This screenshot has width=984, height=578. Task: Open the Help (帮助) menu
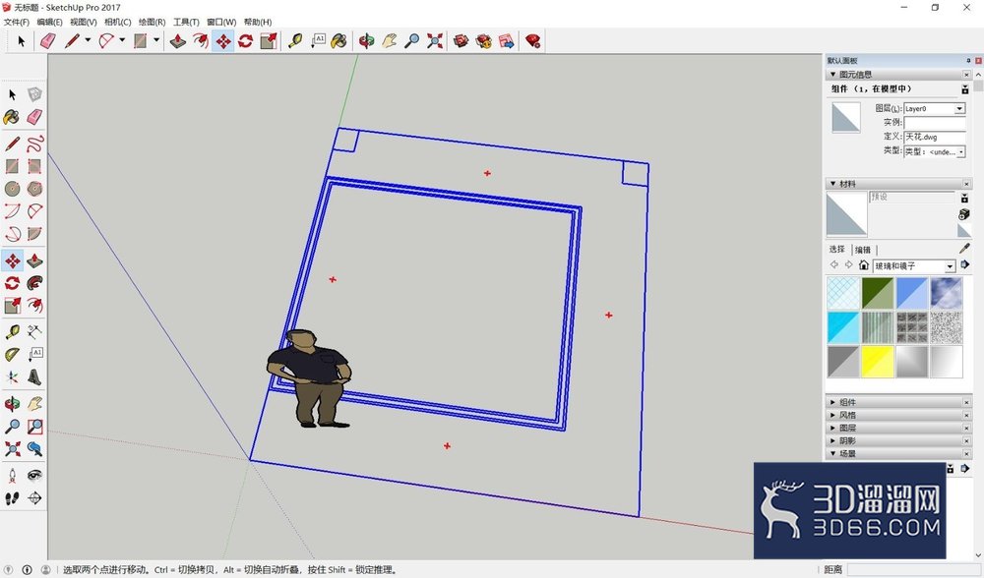click(x=257, y=22)
